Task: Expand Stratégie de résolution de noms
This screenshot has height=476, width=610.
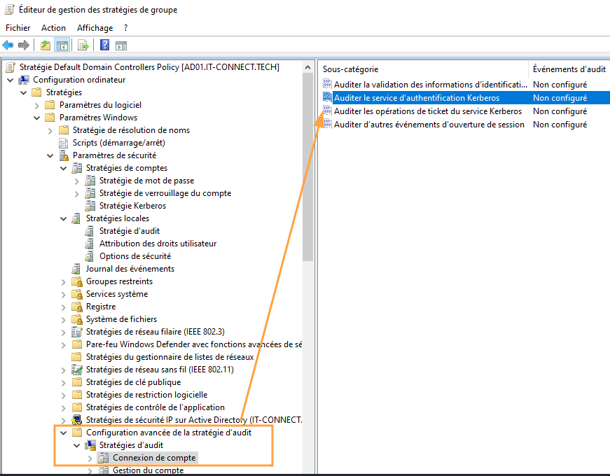Action: tap(50, 131)
